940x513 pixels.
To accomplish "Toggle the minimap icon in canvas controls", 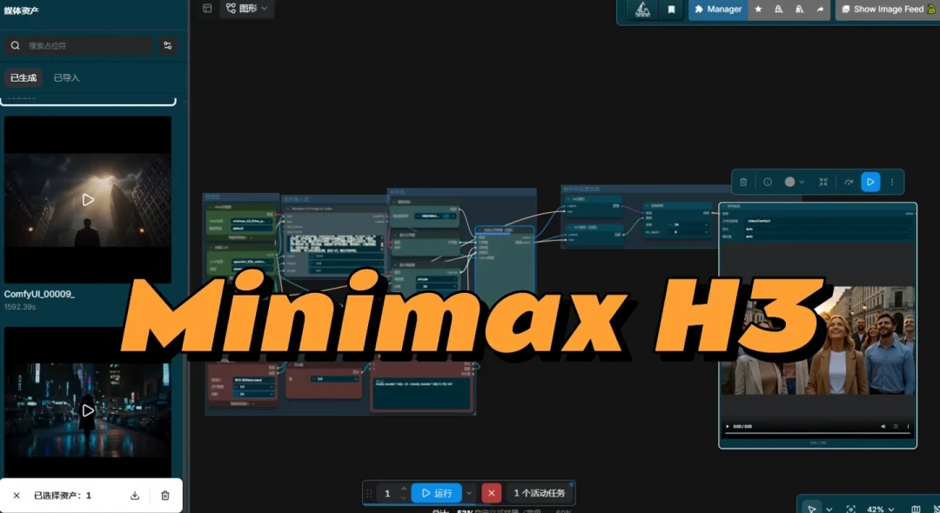I will (x=916, y=509).
